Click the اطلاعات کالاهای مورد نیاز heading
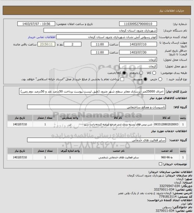Image resolution: width=194 pixels, height=213 pixels. click(168, 98)
